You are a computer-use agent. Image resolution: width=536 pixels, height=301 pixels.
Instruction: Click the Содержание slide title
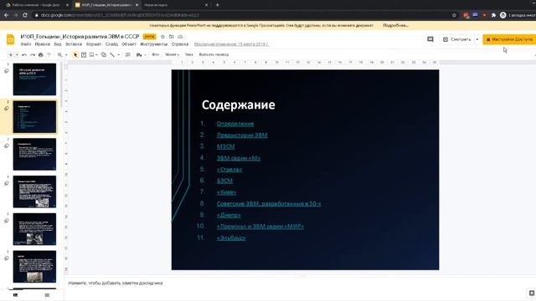(x=238, y=105)
